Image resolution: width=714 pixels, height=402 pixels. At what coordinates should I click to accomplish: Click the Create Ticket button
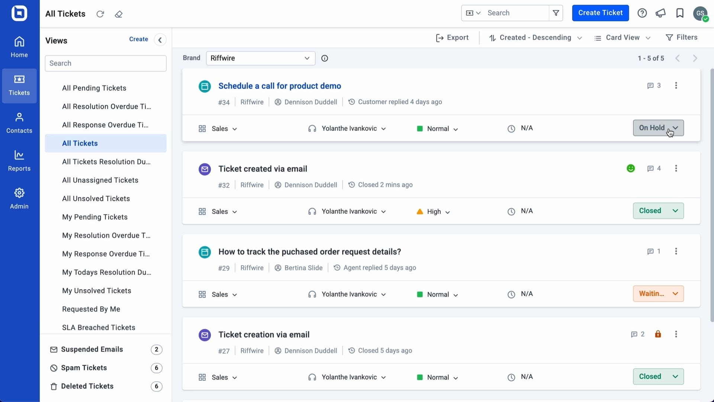pos(600,13)
